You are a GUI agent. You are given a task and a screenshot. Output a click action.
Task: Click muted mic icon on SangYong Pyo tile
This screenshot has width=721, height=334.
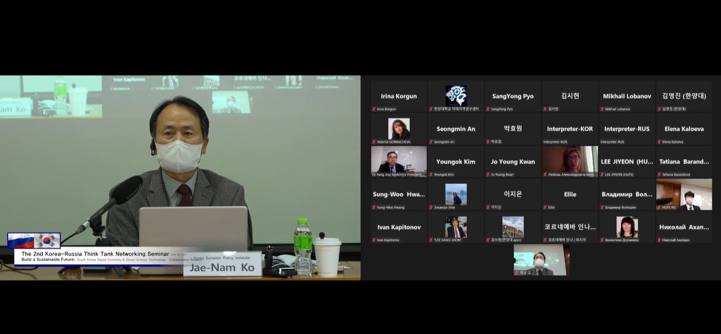tap(488, 109)
